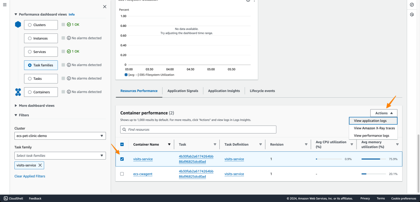This screenshot has height=202, width=420.
Task: Click the info icon beside Task families alarms
Action: [x=69, y=65]
